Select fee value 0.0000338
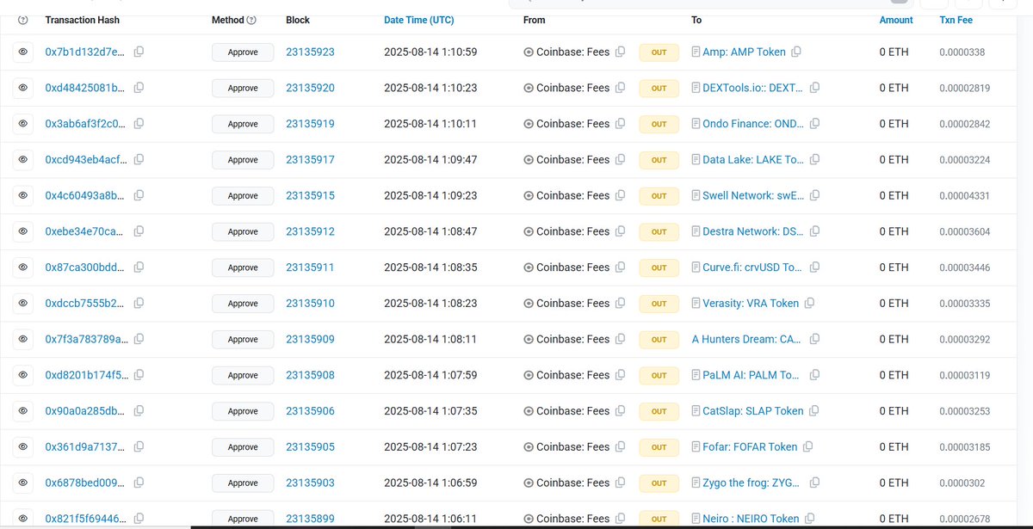The height and width of the screenshot is (529, 1033). pos(962,52)
